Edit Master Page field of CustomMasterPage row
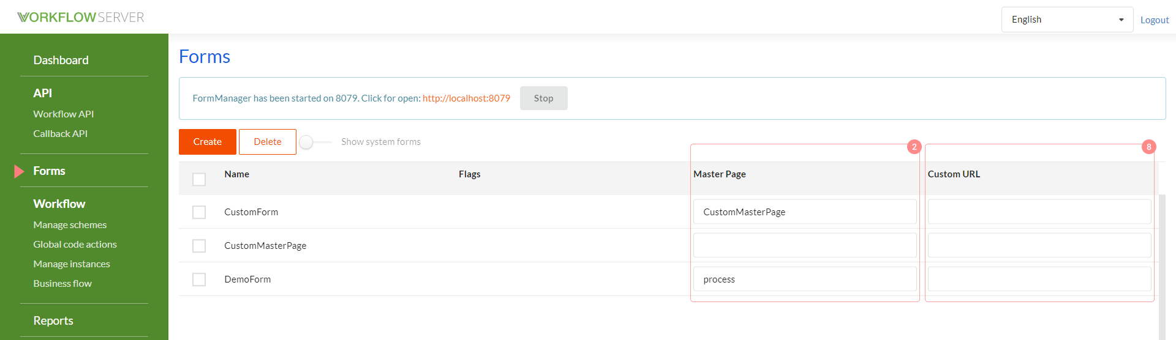This screenshot has width=1176, height=340. coord(805,245)
